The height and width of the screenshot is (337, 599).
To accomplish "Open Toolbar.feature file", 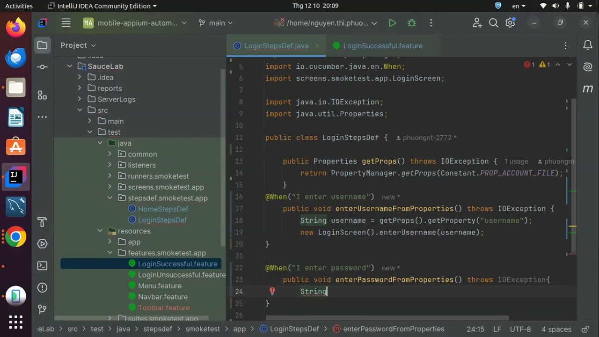I will 163,308.
